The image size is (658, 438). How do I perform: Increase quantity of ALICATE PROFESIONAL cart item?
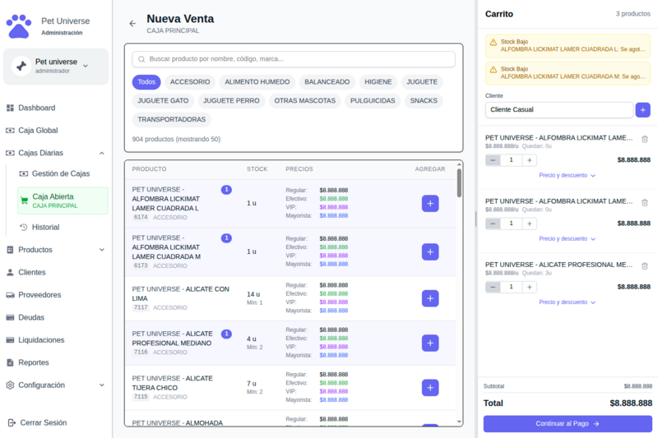(529, 287)
